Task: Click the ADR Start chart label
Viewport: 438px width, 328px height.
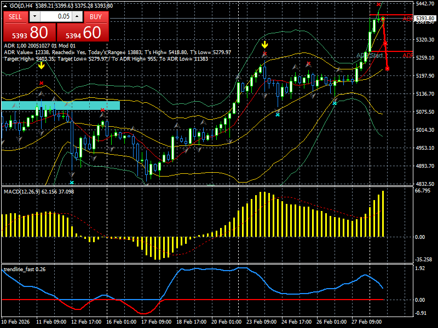Action: pyautogui.click(x=370, y=56)
